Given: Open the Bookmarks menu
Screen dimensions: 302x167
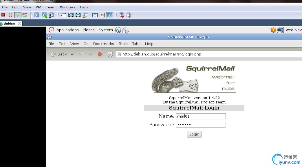Looking at the screenshot, I should point(104,44).
